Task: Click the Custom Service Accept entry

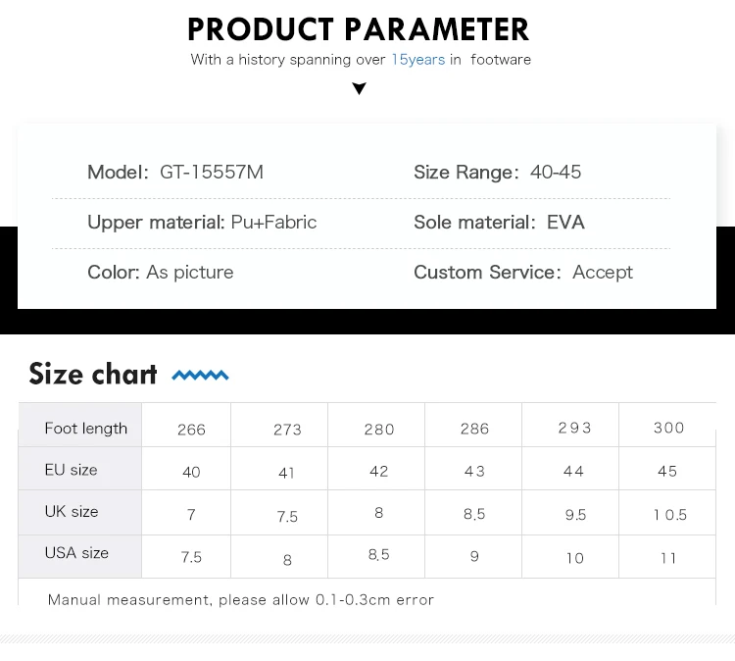Action: point(523,272)
